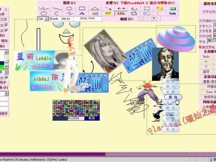Click the 取消文字化 link
Screen dimensions: 216x162
point(207,47)
